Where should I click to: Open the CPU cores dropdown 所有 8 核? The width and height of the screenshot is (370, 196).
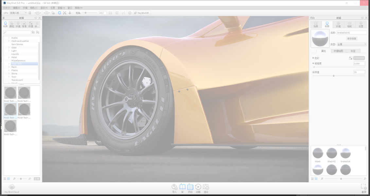point(18,13)
